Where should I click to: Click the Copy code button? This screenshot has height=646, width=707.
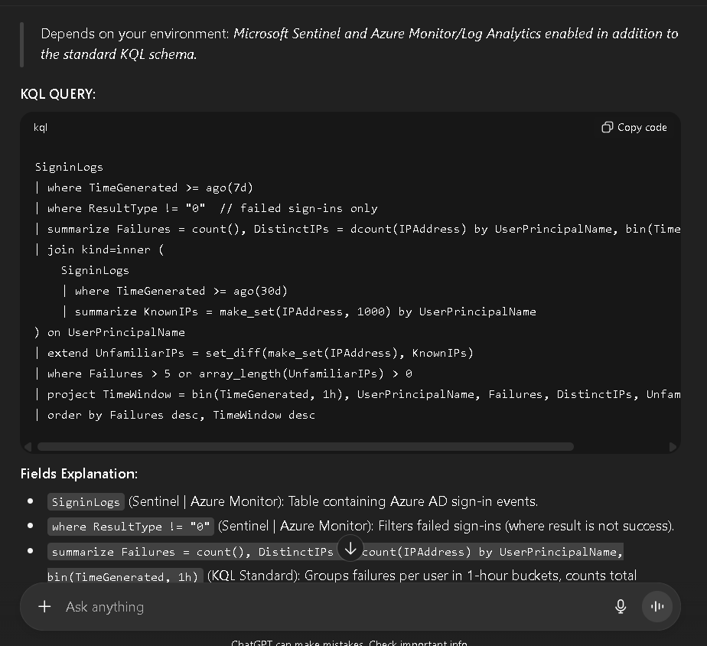(x=634, y=128)
